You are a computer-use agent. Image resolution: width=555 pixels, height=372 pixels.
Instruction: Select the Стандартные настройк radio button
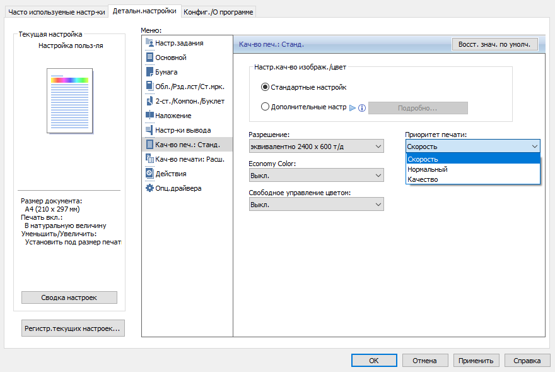[x=265, y=87]
